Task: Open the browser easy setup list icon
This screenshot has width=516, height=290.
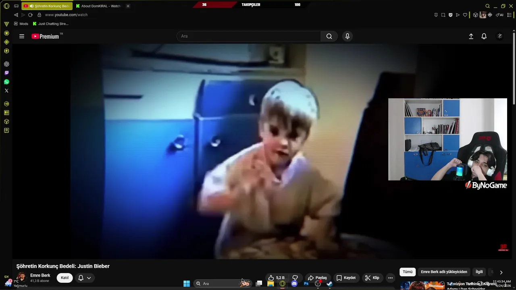Action: pos(509,15)
